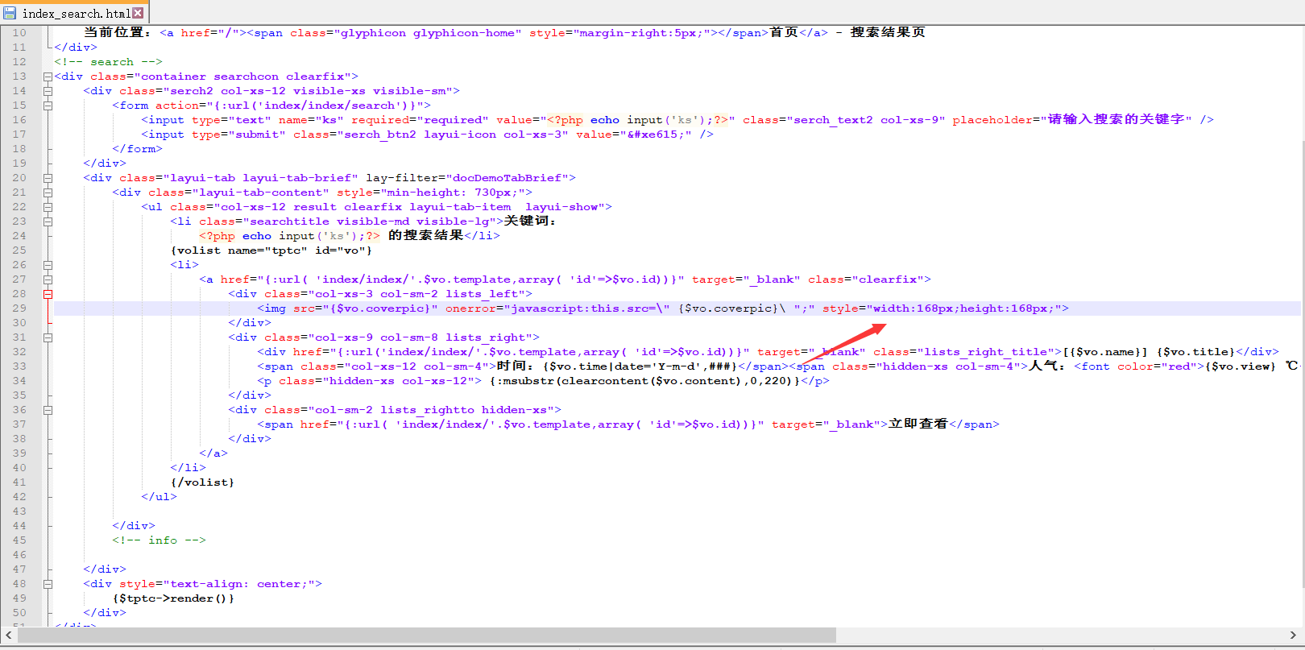Collapse the fold marker at line 14
This screenshot has width=1305, height=650.
[x=48, y=91]
